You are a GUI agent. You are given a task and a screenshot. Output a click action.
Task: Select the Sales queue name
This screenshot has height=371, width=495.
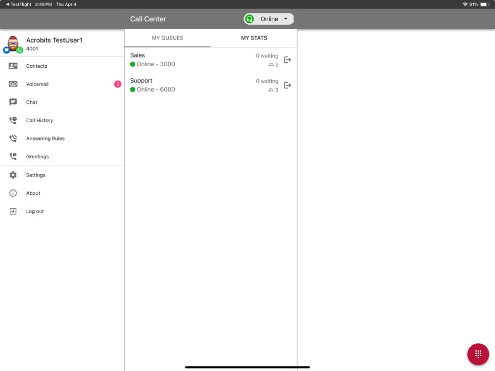[x=137, y=55]
